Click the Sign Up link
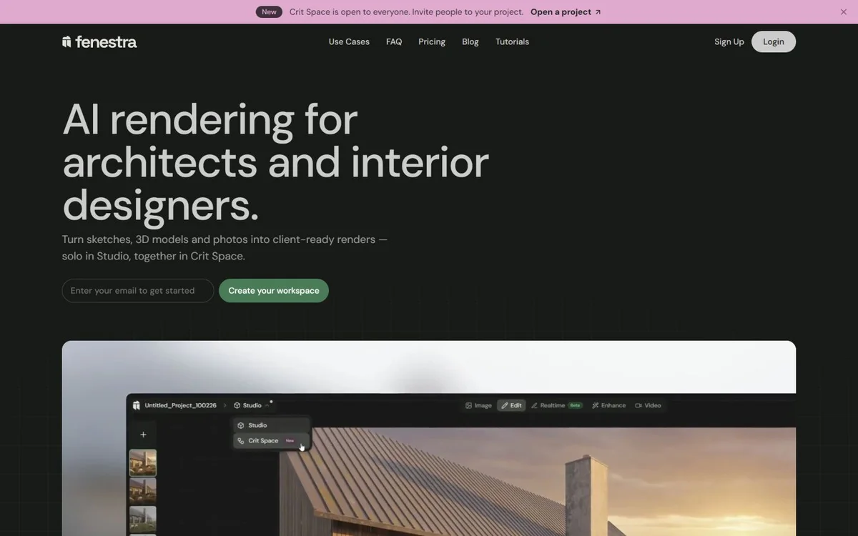Viewport: 858px width, 536px height. pyautogui.click(x=729, y=41)
